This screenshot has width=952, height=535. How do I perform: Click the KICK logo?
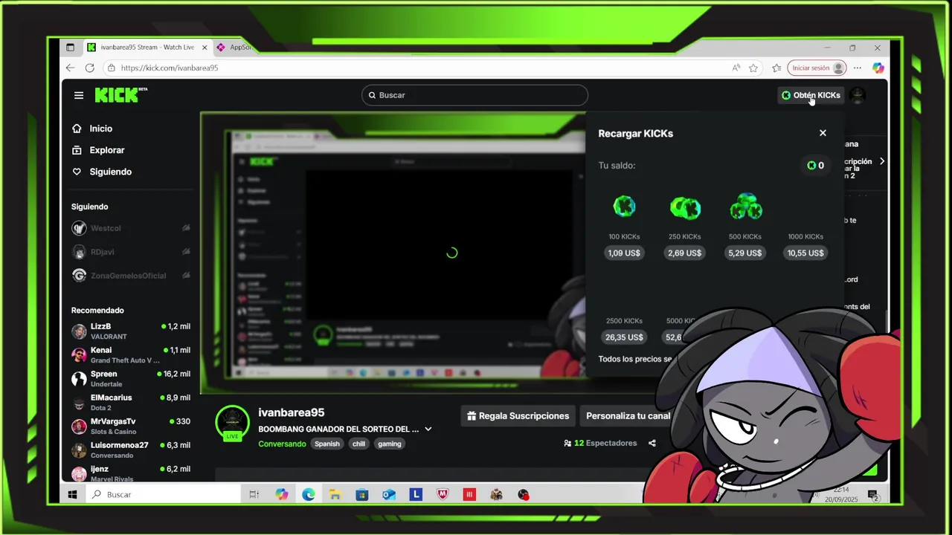120,95
